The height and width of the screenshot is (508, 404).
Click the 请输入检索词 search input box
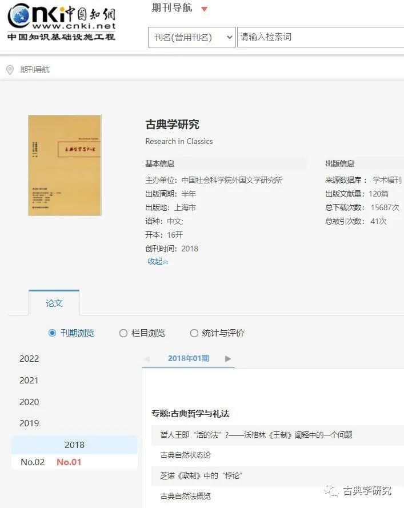(320, 37)
